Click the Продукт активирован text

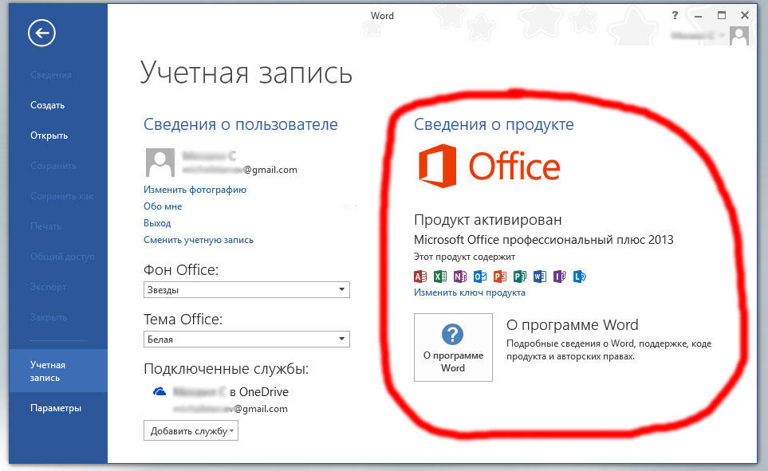[488, 220]
